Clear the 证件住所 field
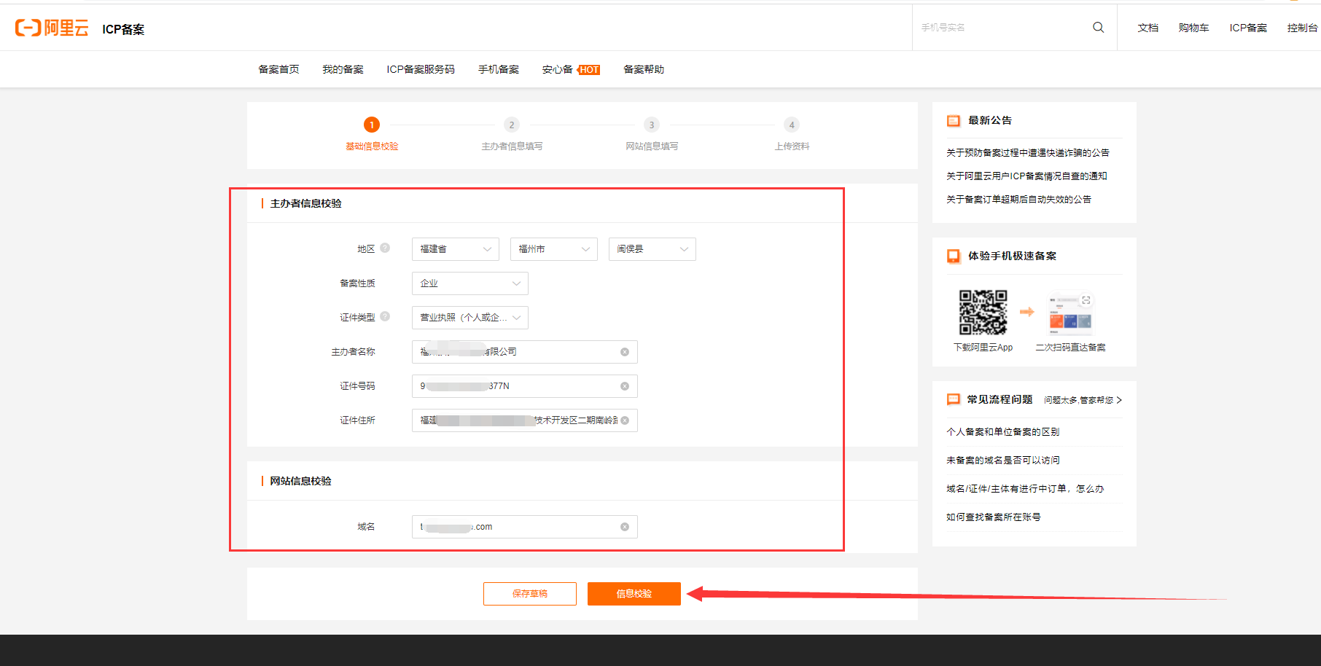Screen dimensions: 1321x666 click(625, 420)
